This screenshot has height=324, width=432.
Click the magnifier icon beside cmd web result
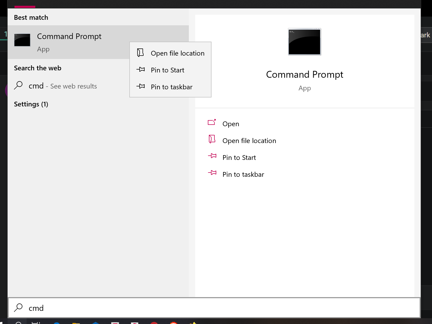pyautogui.click(x=18, y=85)
